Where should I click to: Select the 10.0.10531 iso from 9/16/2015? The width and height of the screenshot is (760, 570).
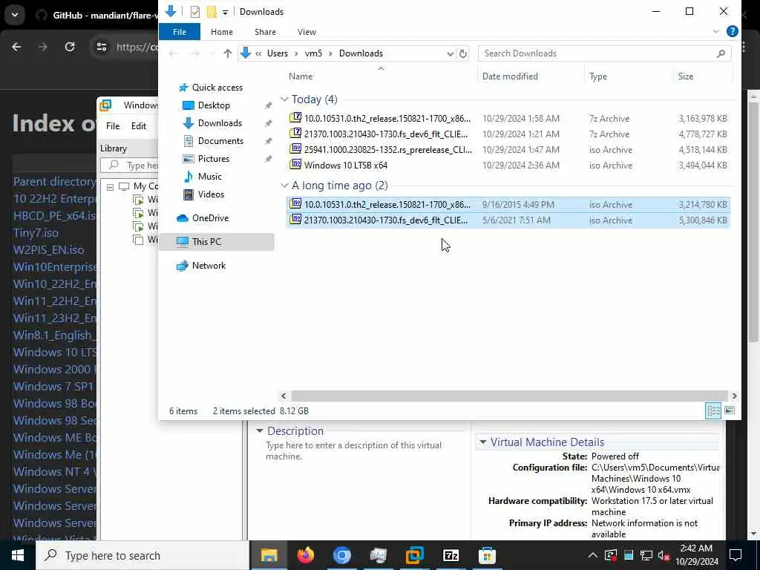tap(508, 205)
